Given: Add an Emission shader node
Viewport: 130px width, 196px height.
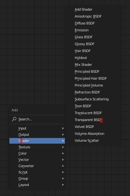Looking at the screenshot, I should [93, 30].
